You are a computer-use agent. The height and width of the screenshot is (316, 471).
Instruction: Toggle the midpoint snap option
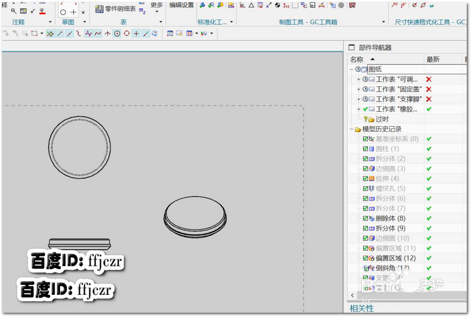(70, 34)
